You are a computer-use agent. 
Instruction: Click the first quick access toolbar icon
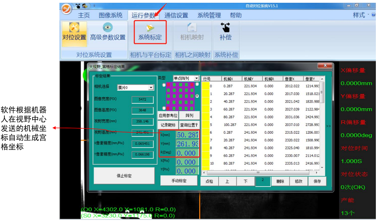pos(77,6)
